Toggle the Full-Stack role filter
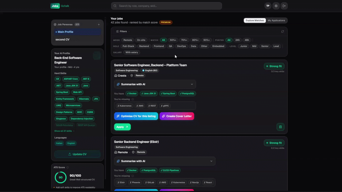This screenshot has height=192, width=342. pos(129,46)
